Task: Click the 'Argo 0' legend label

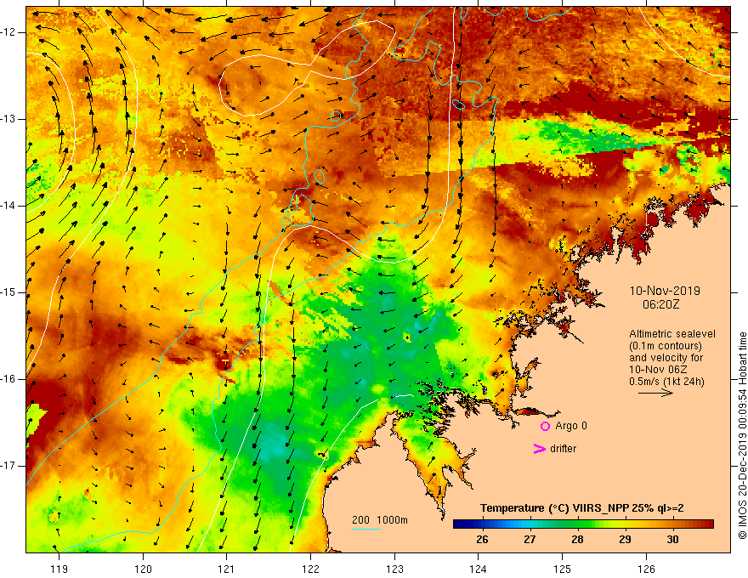Action: tap(571, 426)
